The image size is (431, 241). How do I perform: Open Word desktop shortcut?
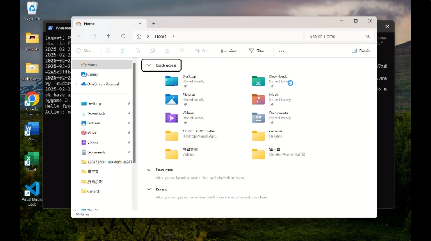(x=32, y=132)
